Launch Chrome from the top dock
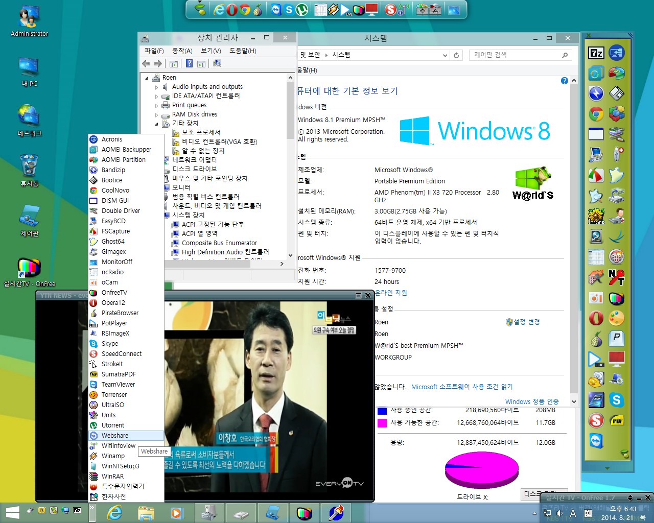Viewport: 654px width, 523px height. (x=245, y=9)
